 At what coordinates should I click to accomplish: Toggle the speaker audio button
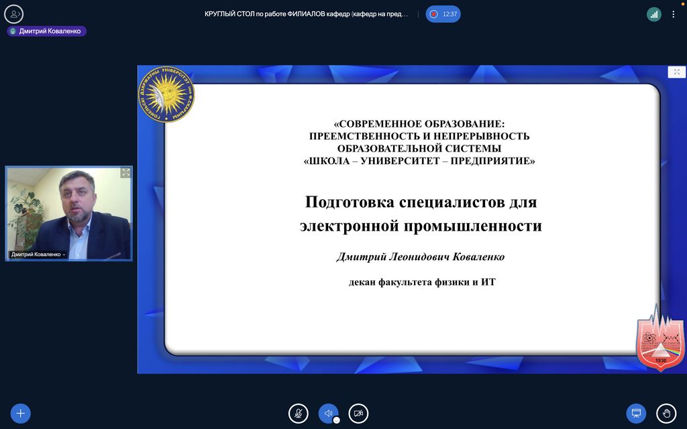328,413
